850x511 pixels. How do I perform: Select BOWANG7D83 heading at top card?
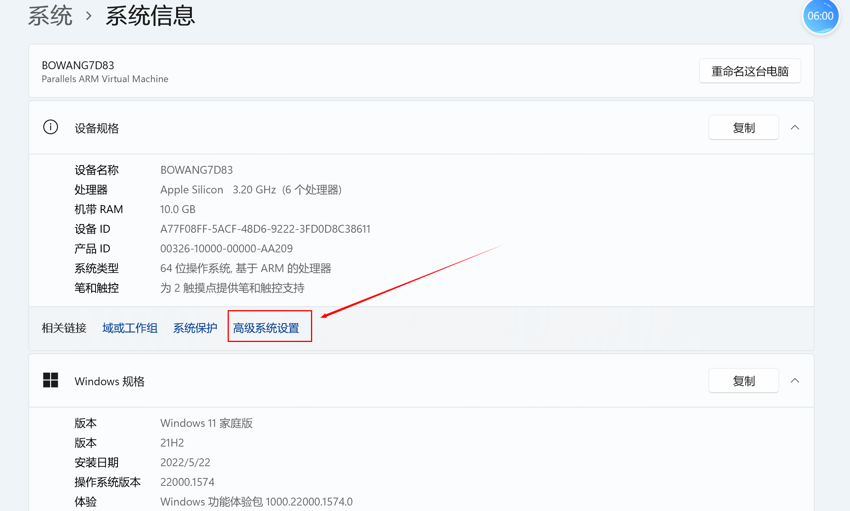click(78, 65)
